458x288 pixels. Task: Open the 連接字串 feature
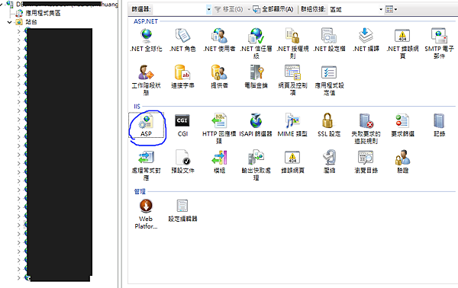(182, 77)
